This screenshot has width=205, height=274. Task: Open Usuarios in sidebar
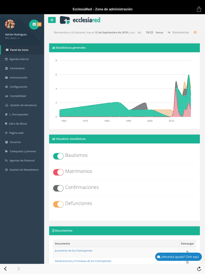click(x=22, y=142)
